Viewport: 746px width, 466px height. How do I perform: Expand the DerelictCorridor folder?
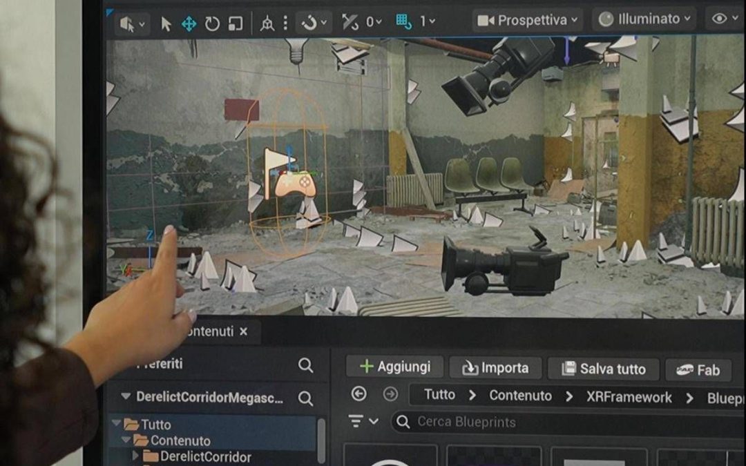tap(135, 456)
